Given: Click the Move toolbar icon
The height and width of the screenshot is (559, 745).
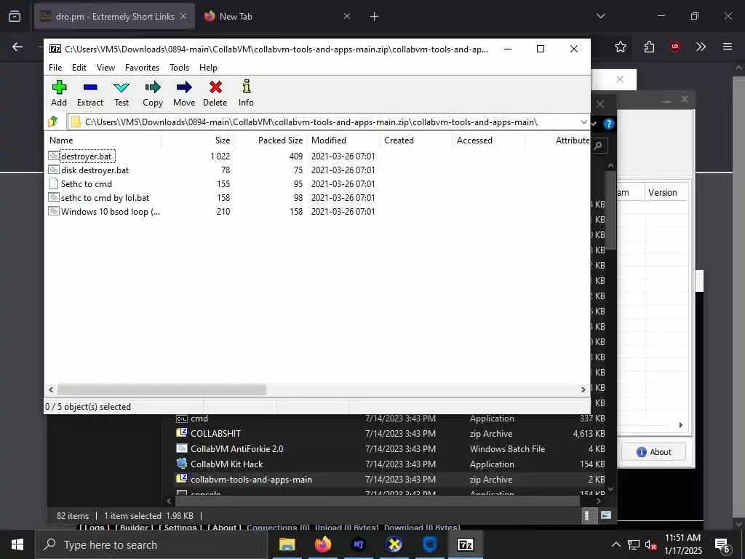Looking at the screenshot, I should point(184,94).
